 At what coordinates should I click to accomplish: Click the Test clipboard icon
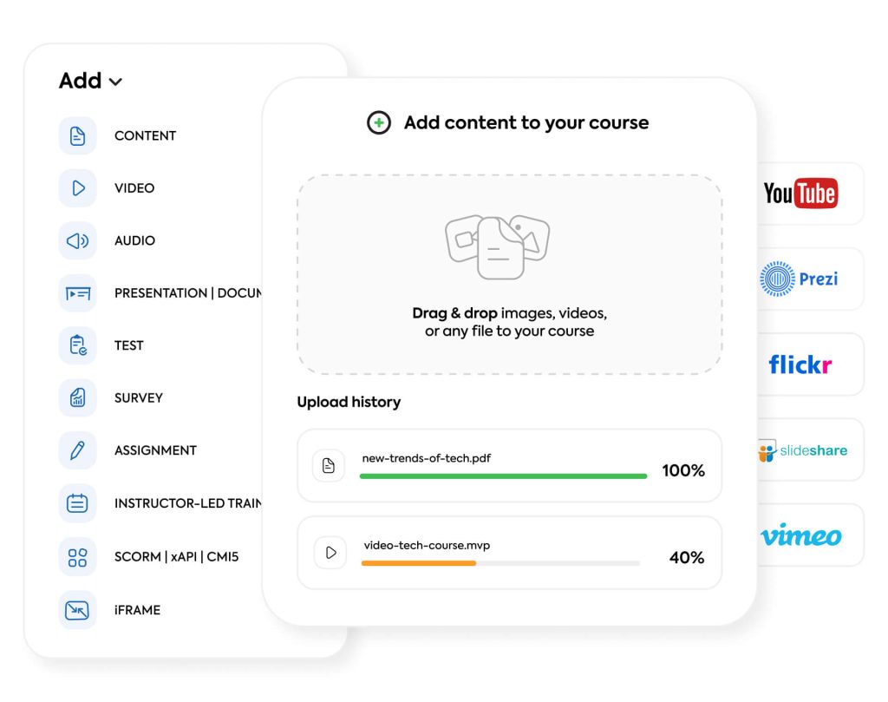coord(78,346)
